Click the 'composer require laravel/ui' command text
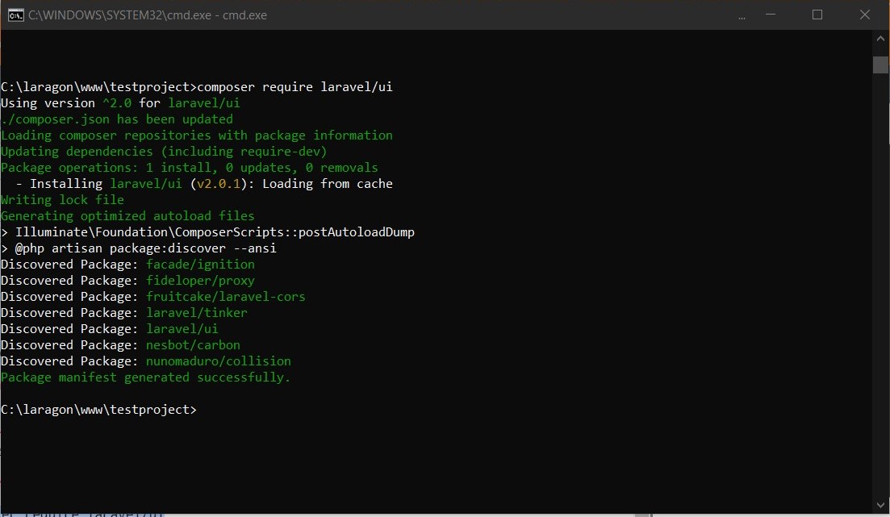This screenshot has width=890, height=517. pos(295,87)
